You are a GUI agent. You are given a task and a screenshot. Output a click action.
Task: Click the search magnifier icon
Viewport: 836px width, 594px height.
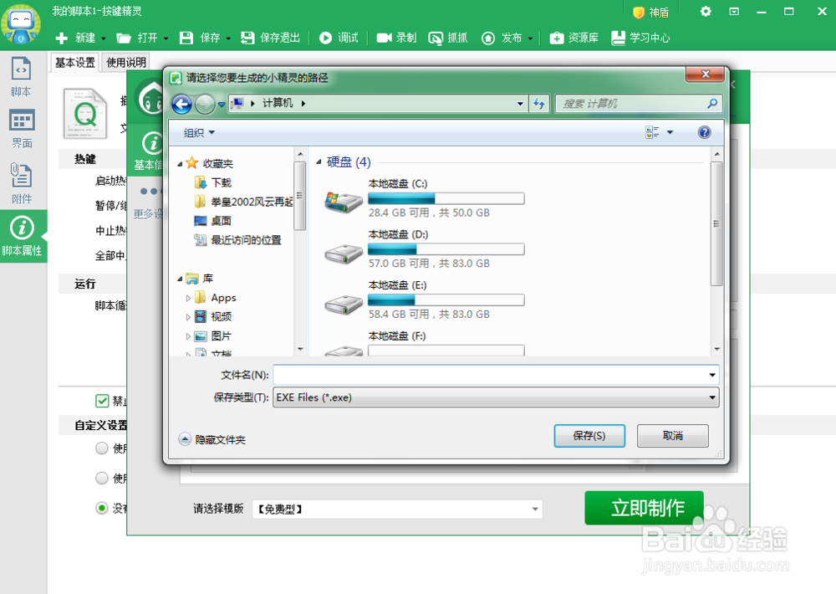click(712, 103)
